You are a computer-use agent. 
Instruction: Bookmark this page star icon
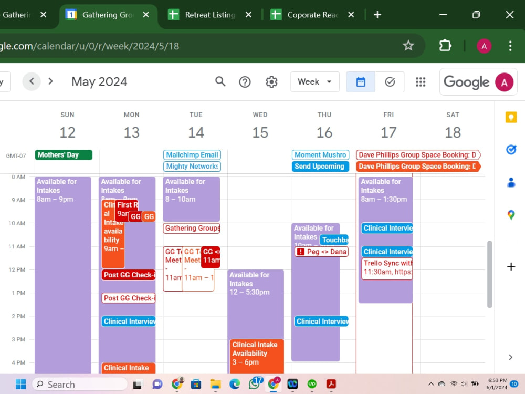(408, 46)
